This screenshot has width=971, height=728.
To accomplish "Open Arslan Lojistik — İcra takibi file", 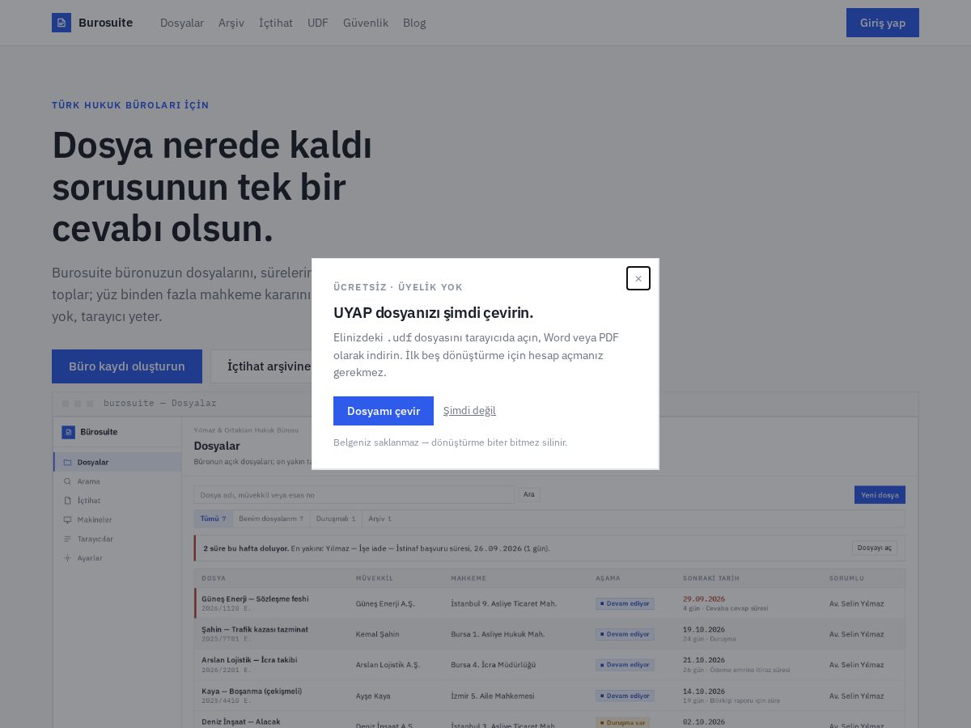I will (249, 660).
